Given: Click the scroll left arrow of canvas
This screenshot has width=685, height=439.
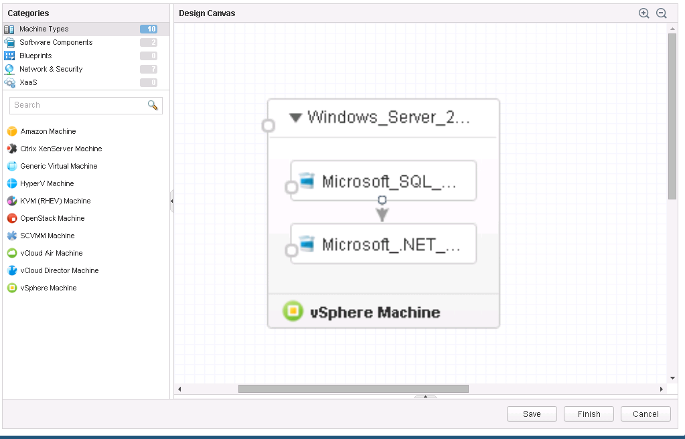Looking at the screenshot, I should pyautogui.click(x=179, y=389).
